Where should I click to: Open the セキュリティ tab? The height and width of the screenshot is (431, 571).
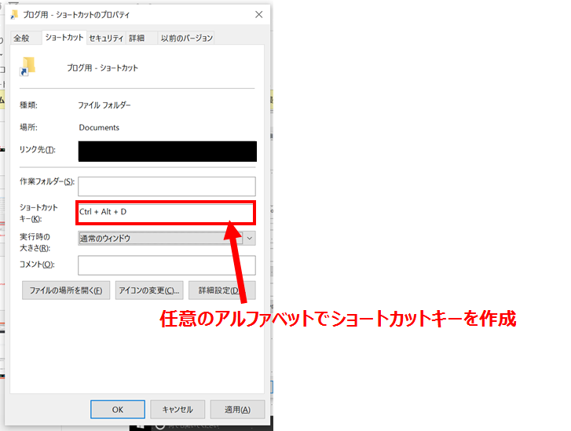click(106, 38)
